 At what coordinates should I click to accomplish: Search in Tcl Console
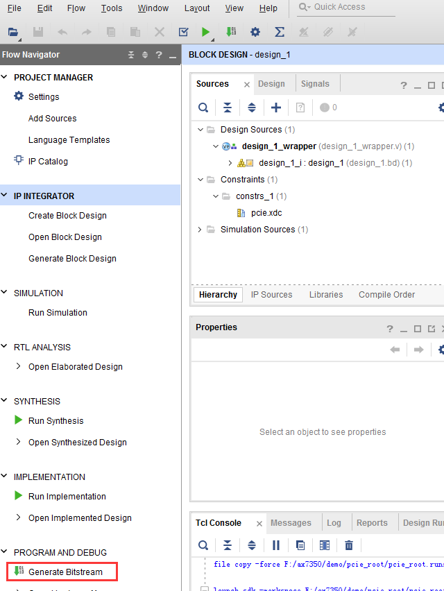203,545
